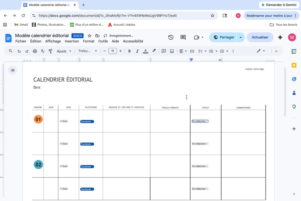Open the Gmail bookmark
Screen dimensions: 301x201
click(x=21, y=25)
